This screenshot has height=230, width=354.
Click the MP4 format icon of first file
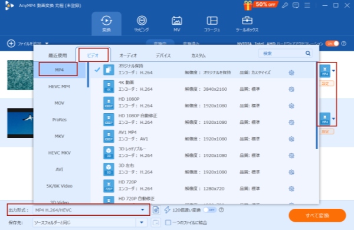pyautogui.click(x=325, y=71)
